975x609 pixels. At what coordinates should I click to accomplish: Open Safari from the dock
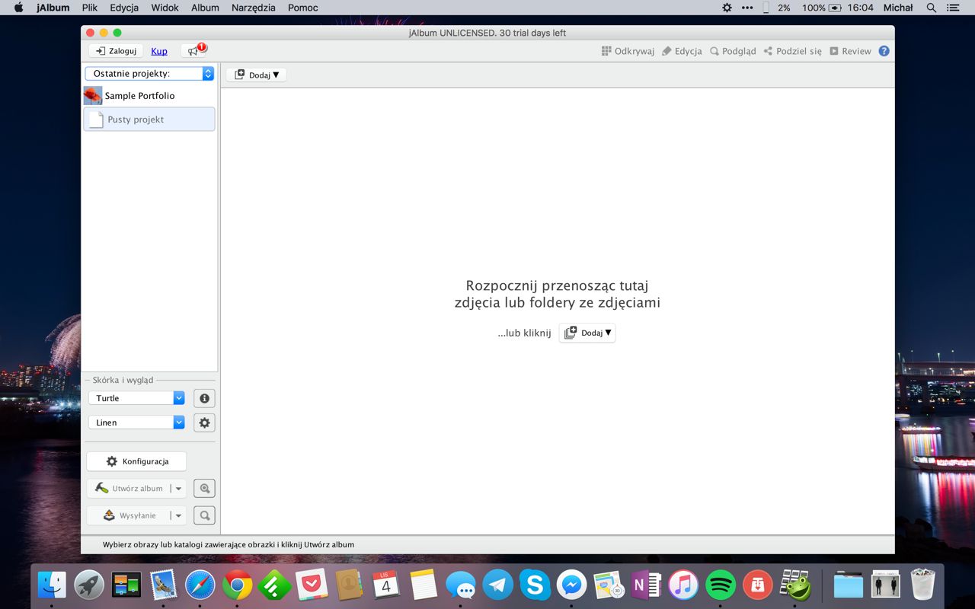[x=200, y=585]
